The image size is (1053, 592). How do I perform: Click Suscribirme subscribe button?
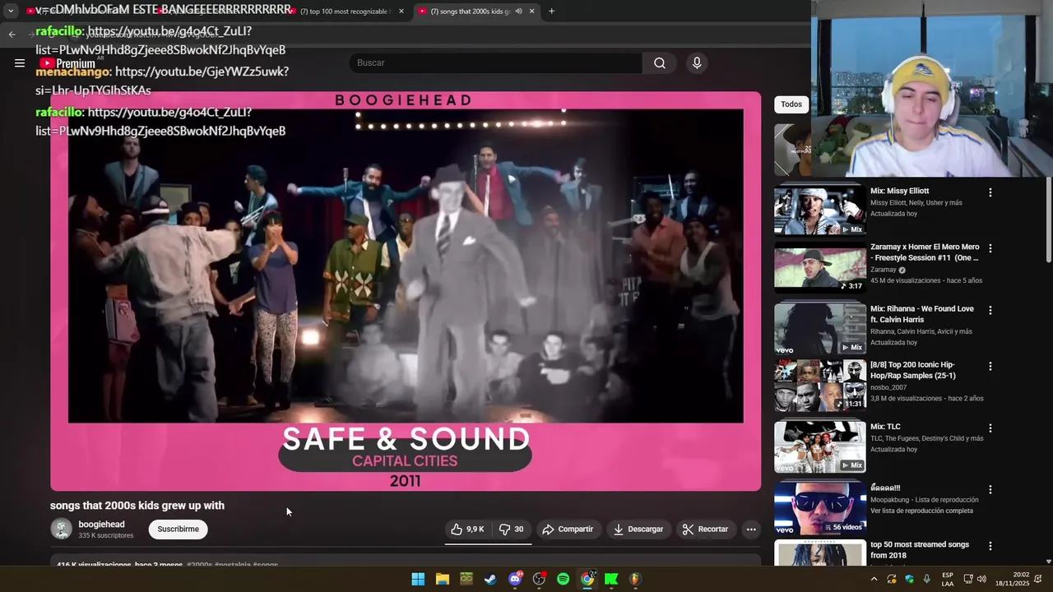point(179,530)
